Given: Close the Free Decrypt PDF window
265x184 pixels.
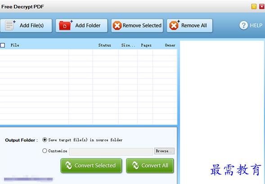Looking at the screenshot, I should (262, 7).
